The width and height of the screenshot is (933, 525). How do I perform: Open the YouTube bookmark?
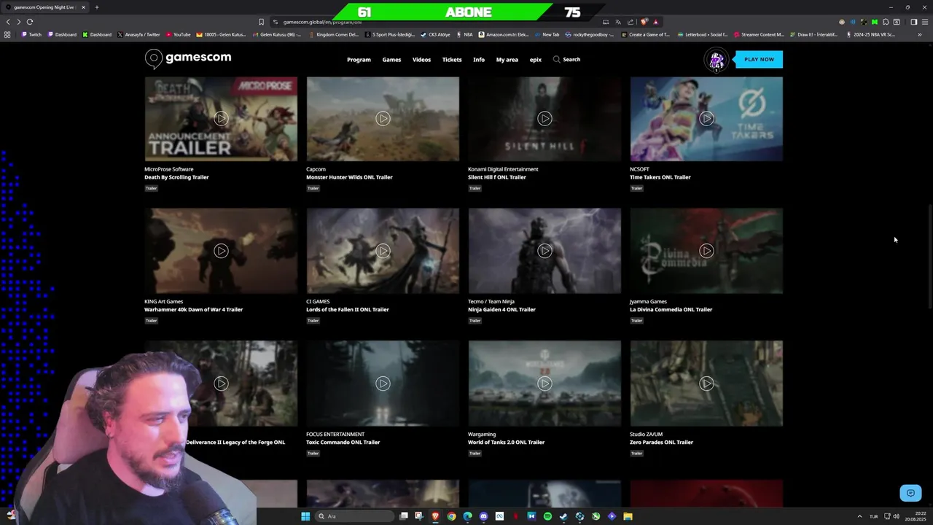pos(178,34)
